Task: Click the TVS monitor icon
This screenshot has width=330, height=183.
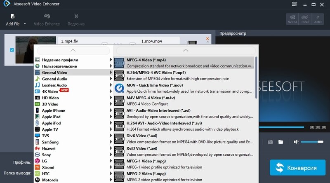Action: (x=37, y=136)
